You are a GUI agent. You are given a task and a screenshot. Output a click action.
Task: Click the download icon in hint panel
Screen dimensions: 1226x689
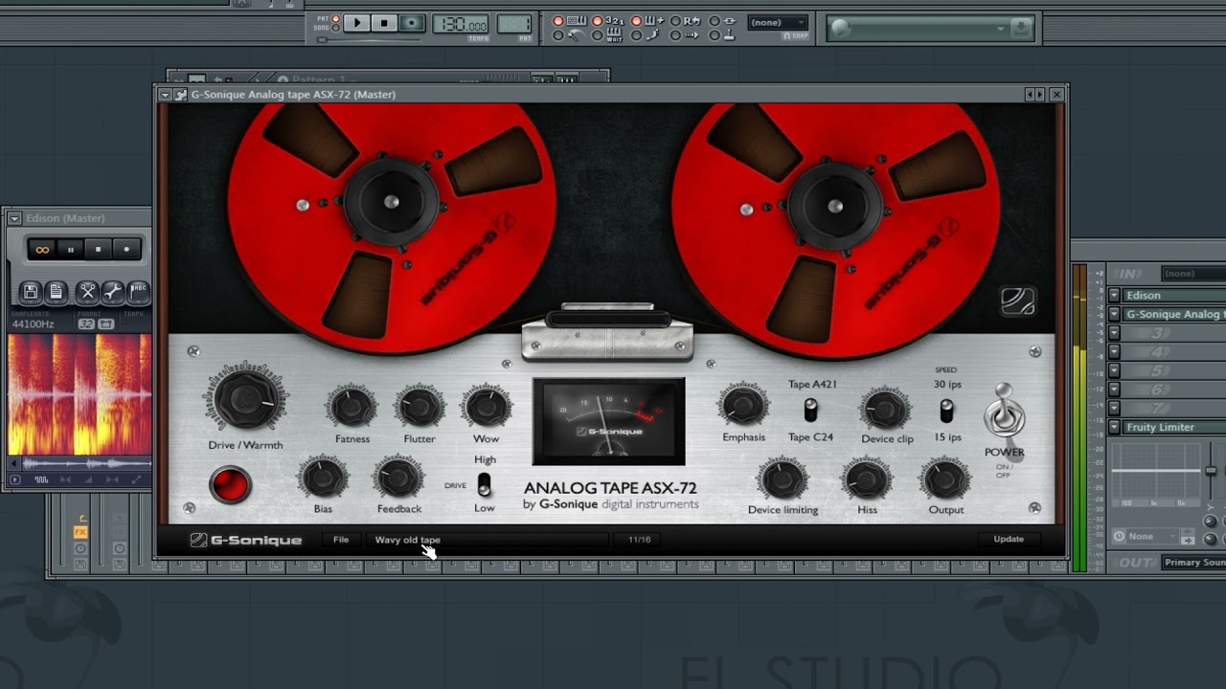coord(1021,29)
